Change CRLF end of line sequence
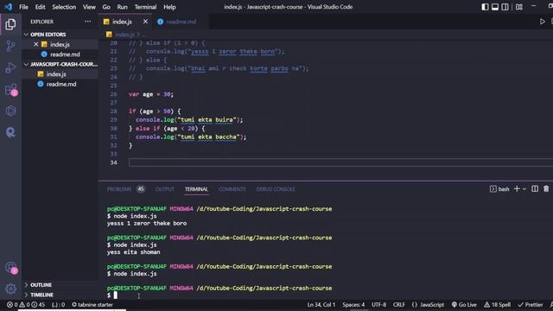The width and height of the screenshot is (553, 311). point(399,305)
